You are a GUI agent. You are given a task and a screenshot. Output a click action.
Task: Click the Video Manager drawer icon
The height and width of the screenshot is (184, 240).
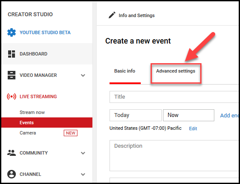pos(12,75)
